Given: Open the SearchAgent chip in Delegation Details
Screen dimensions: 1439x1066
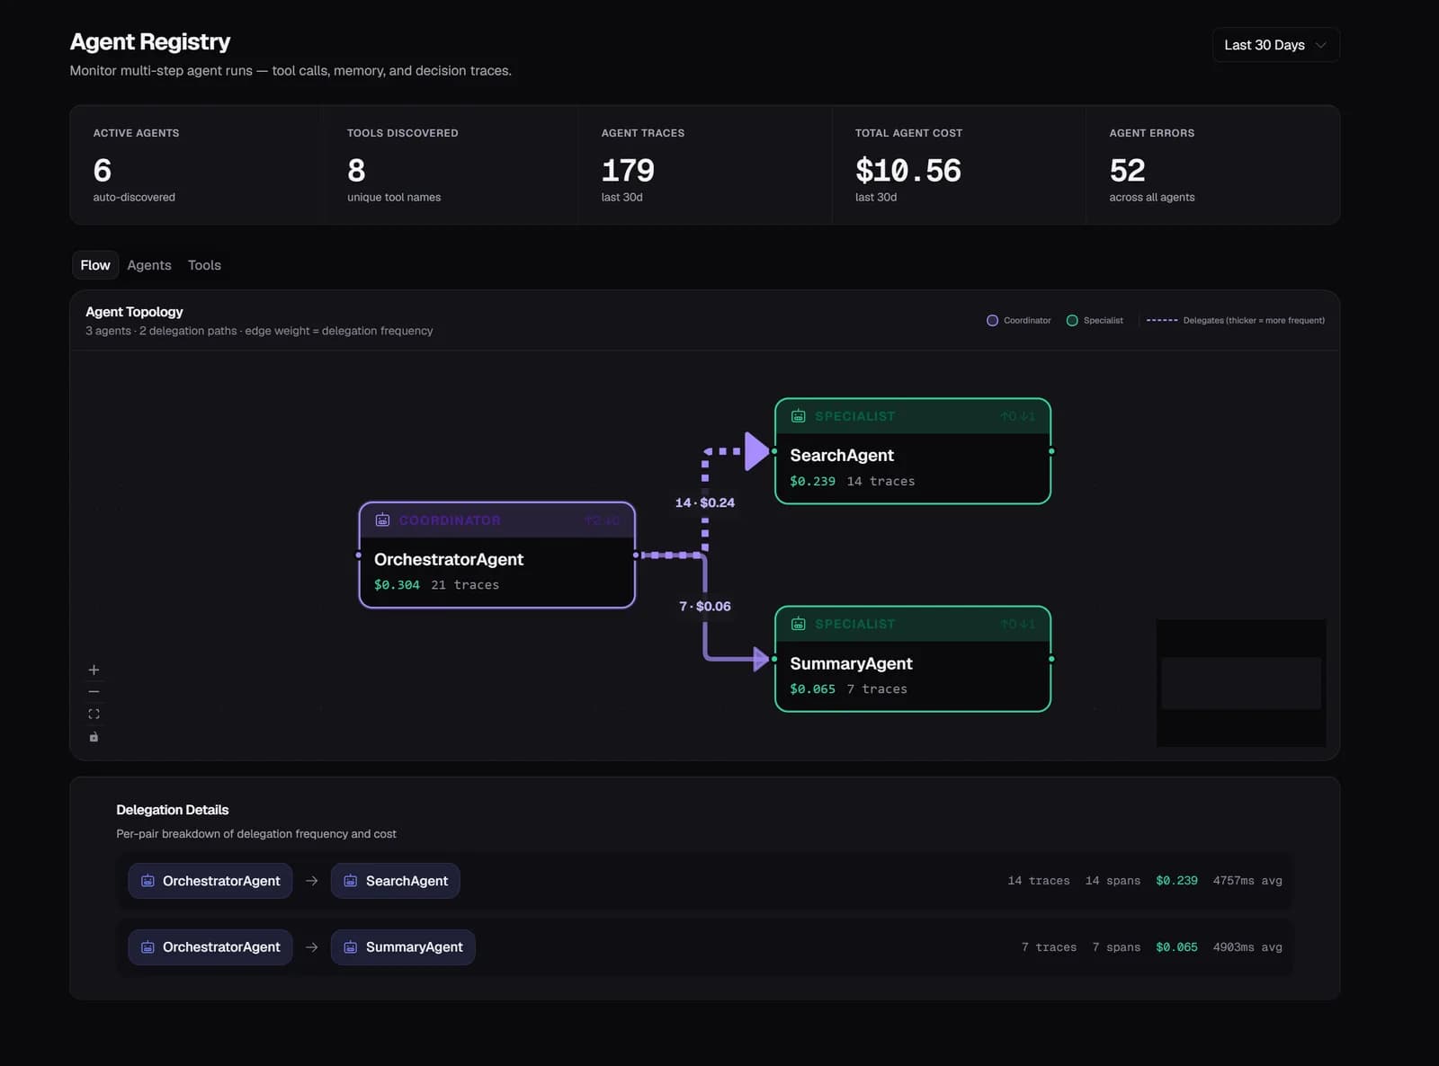Looking at the screenshot, I should [x=396, y=881].
